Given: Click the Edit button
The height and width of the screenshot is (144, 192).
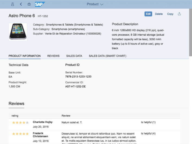Looking at the screenshot, I should click(148, 14).
